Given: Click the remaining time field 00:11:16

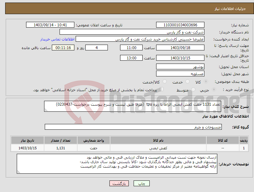Looking at the screenshot, I should (63, 48).
